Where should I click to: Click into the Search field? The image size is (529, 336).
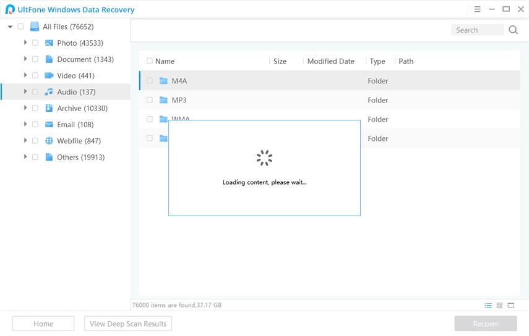pos(477,30)
